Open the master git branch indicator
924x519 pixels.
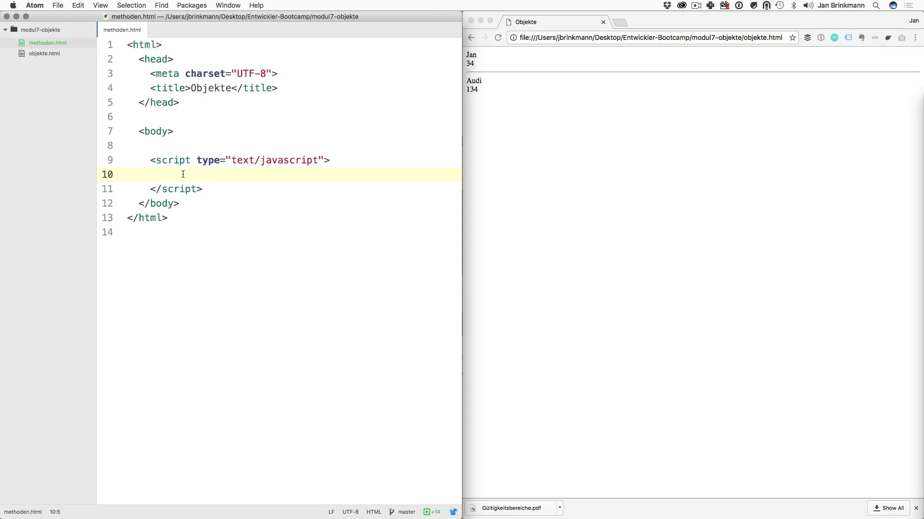click(x=402, y=512)
